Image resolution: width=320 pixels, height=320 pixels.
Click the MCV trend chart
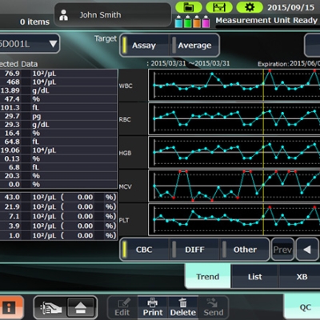pyautogui.click(x=234, y=186)
